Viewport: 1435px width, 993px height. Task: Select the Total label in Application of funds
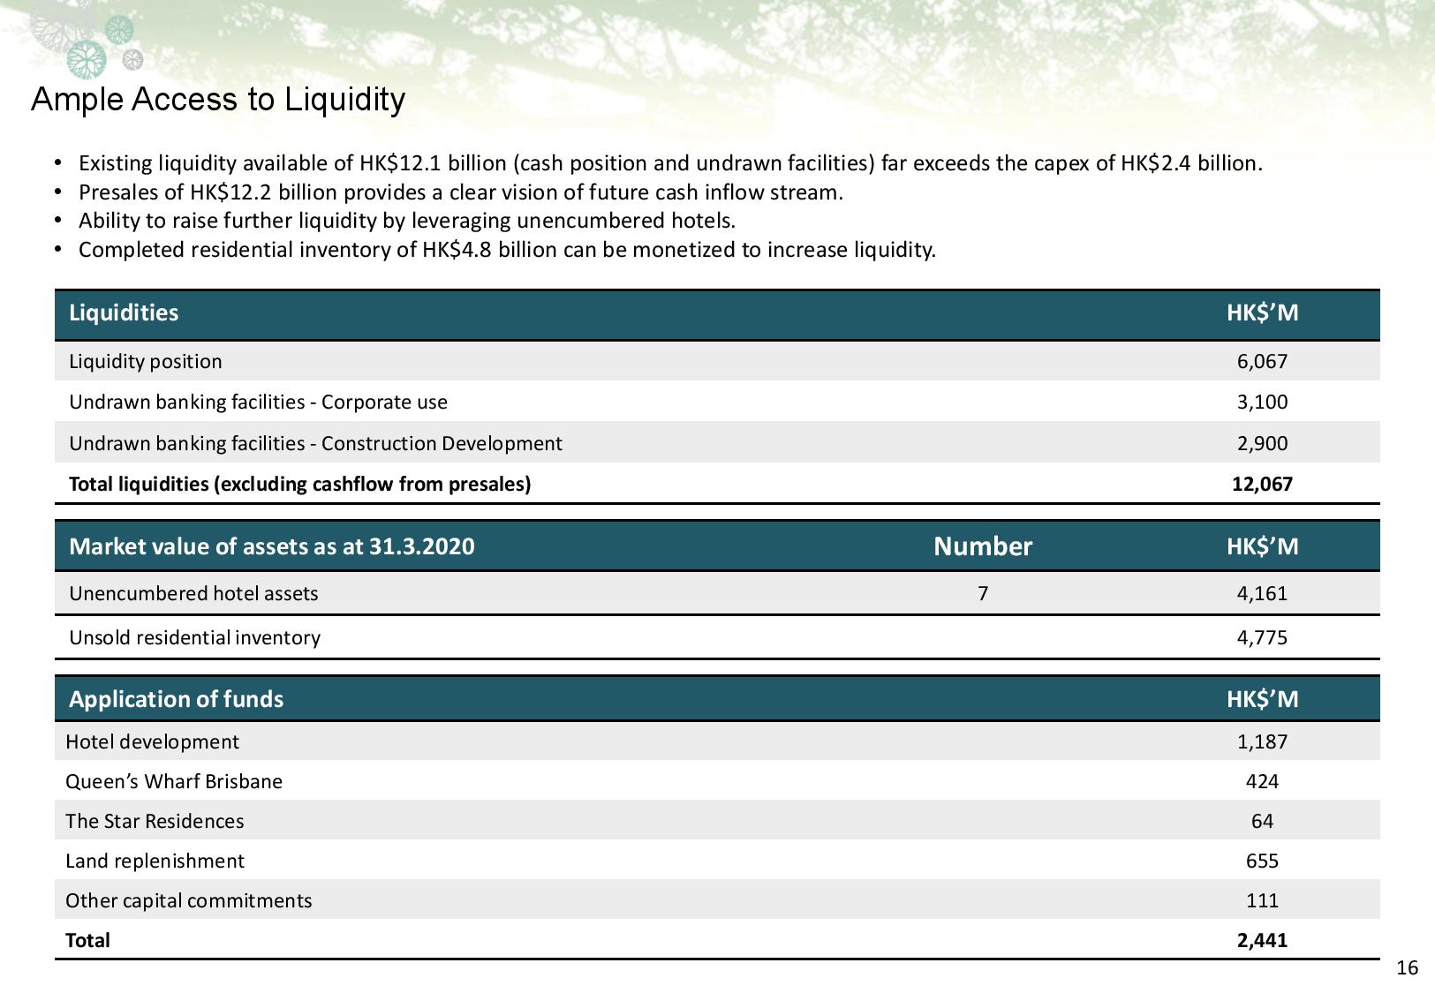pyautogui.click(x=87, y=940)
